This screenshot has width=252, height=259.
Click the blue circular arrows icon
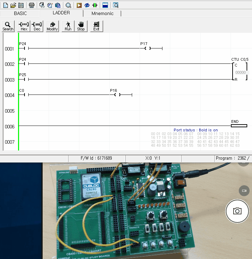[x=87, y=5]
